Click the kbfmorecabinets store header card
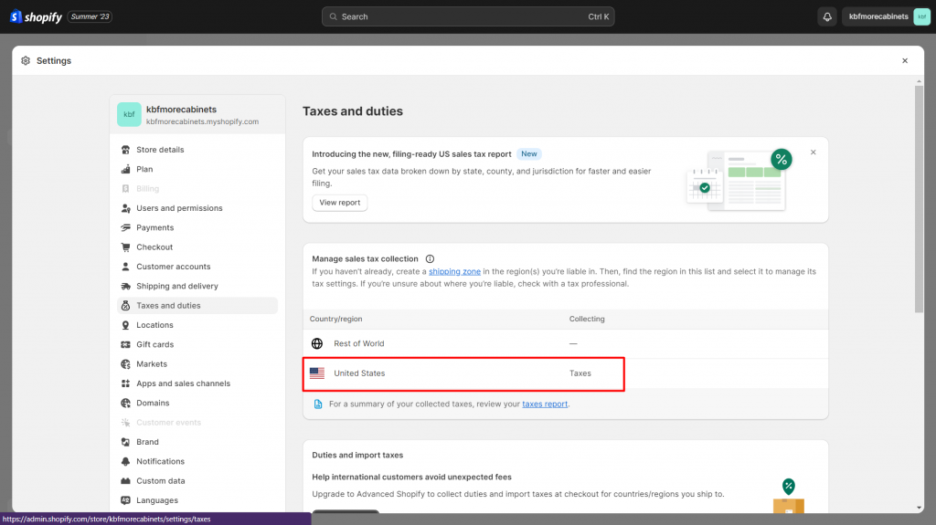The height and width of the screenshot is (525, 936). point(197,114)
